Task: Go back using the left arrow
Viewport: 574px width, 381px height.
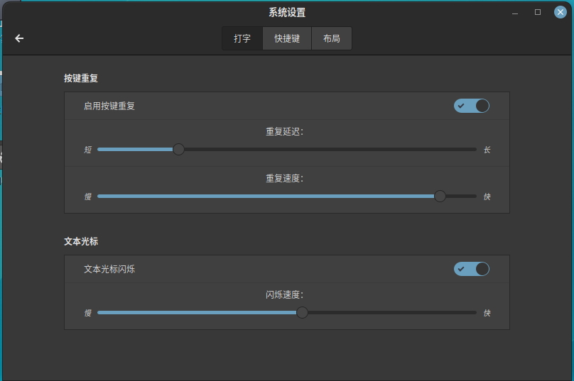Action: 19,38
